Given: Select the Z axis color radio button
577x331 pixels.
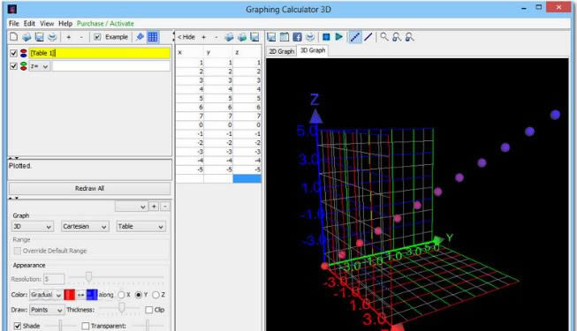Looking at the screenshot, I should pyautogui.click(x=156, y=295).
